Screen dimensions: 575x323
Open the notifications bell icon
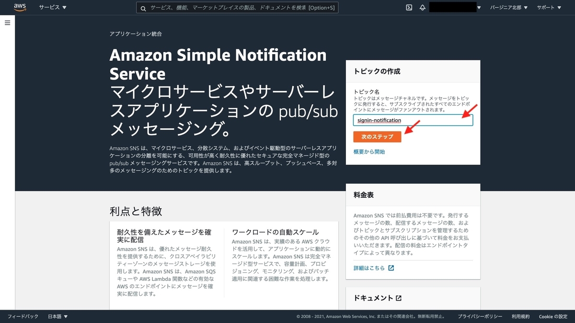[x=422, y=8]
